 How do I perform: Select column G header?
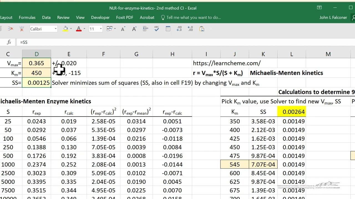pyautogui.click(x=136, y=54)
